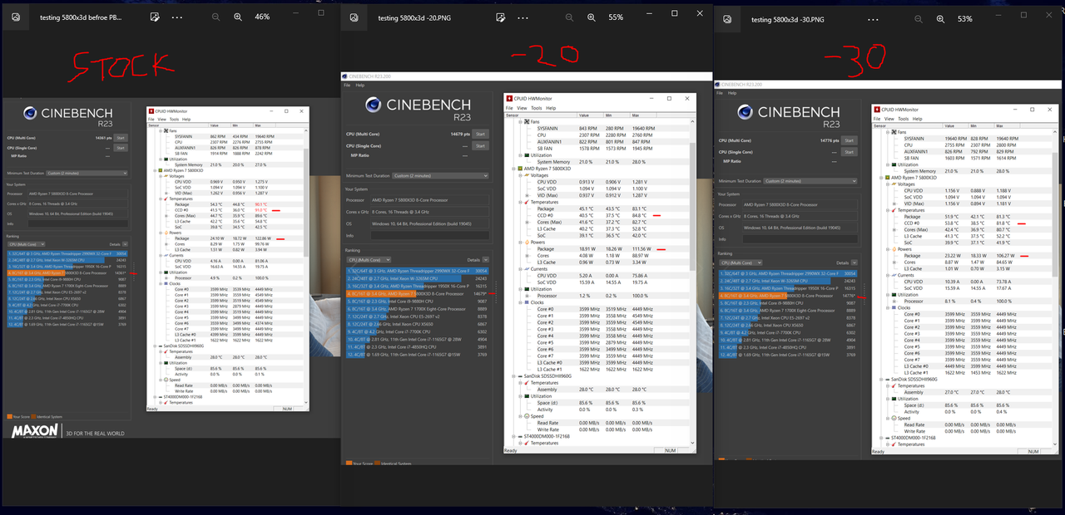Open Tools menu in -30 HWMonitor
Viewport: 1065px width, 515px height.
(904, 119)
